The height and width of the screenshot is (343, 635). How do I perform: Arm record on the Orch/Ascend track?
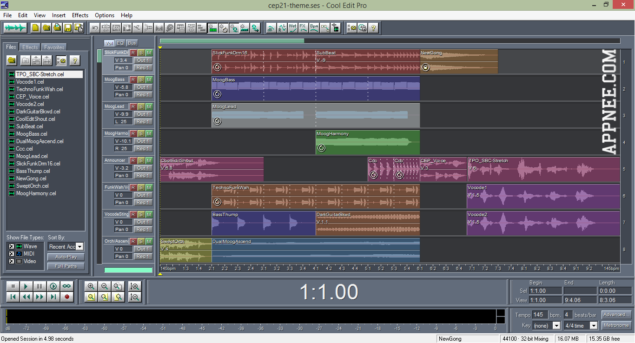tap(133, 242)
